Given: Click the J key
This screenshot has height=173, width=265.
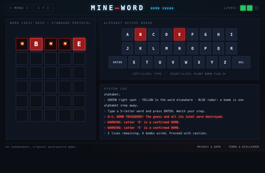Looking at the screenshot, I should coord(128,48).
